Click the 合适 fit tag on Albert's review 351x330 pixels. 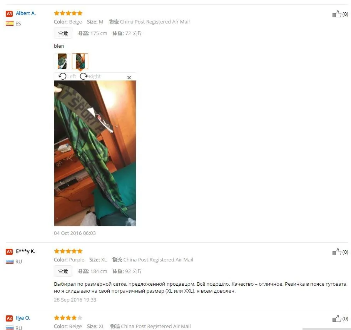[x=63, y=33]
